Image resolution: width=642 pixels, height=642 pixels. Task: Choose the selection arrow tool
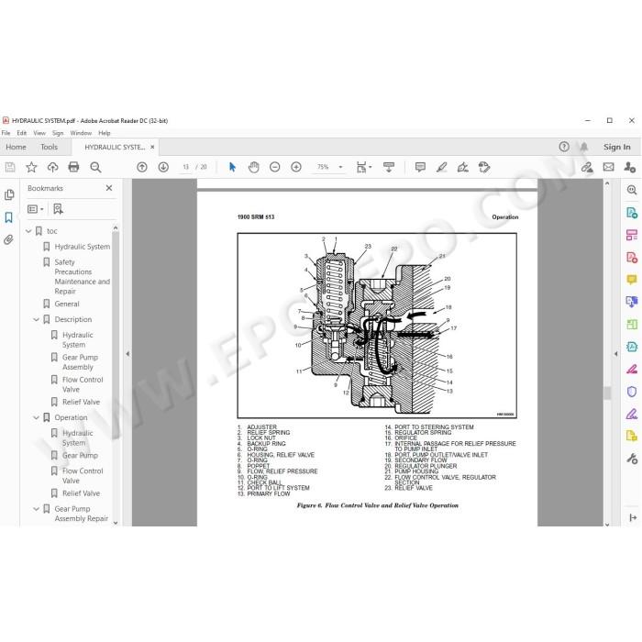point(232,167)
